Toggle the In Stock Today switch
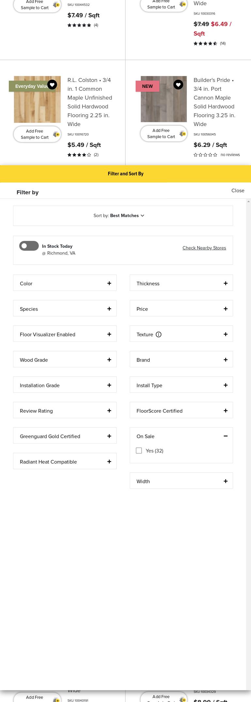Viewport: 251px width, 702px height. coord(29,246)
